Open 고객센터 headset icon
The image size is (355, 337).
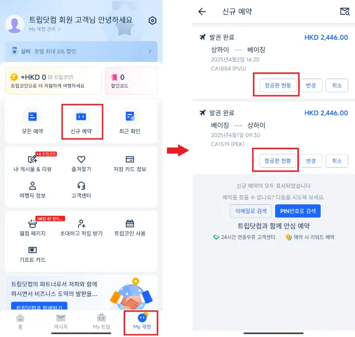(82, 186)
